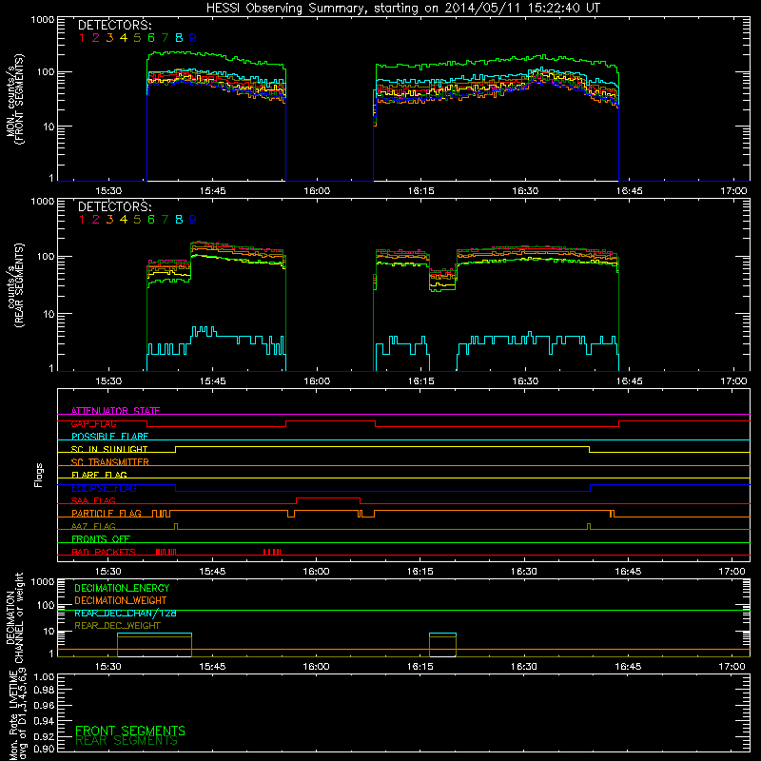Click blue detector 9 in the front segments legend
This screenshot has height=761, width=761.
point(193,38)
